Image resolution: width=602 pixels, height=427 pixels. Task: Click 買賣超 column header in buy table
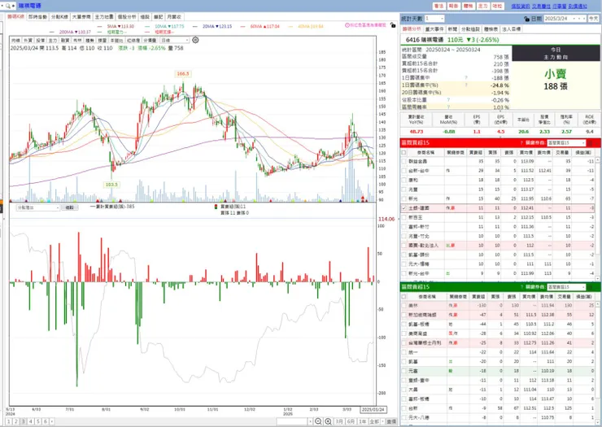(x=475, y=152)
